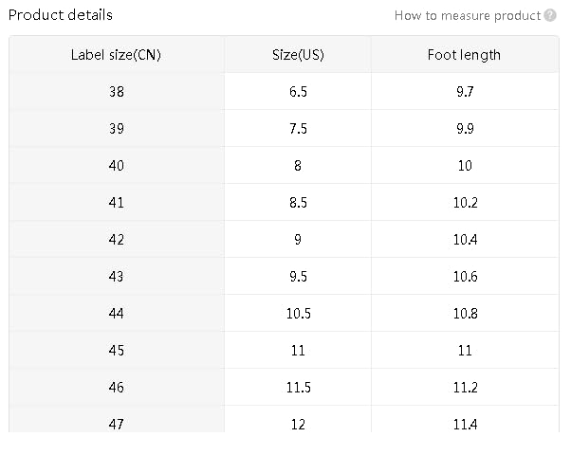This screenshot has height=455, width=571.
Task: Select the Foot length column header
Action: pyautogui.click(x=464, y=55)
